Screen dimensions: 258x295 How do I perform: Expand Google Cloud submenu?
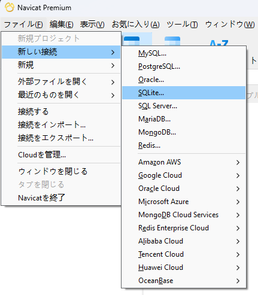coord(184,175)
